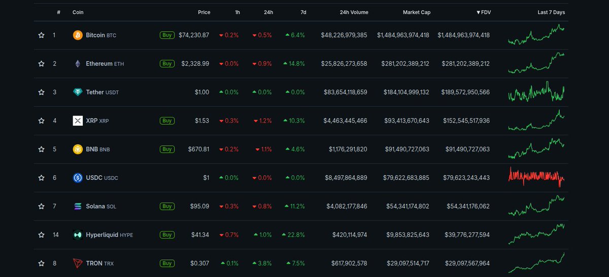Open USDC's red 7-day sparkline
Image resolution: width=609 pixels, height=277 pixels.
(536, 178)
